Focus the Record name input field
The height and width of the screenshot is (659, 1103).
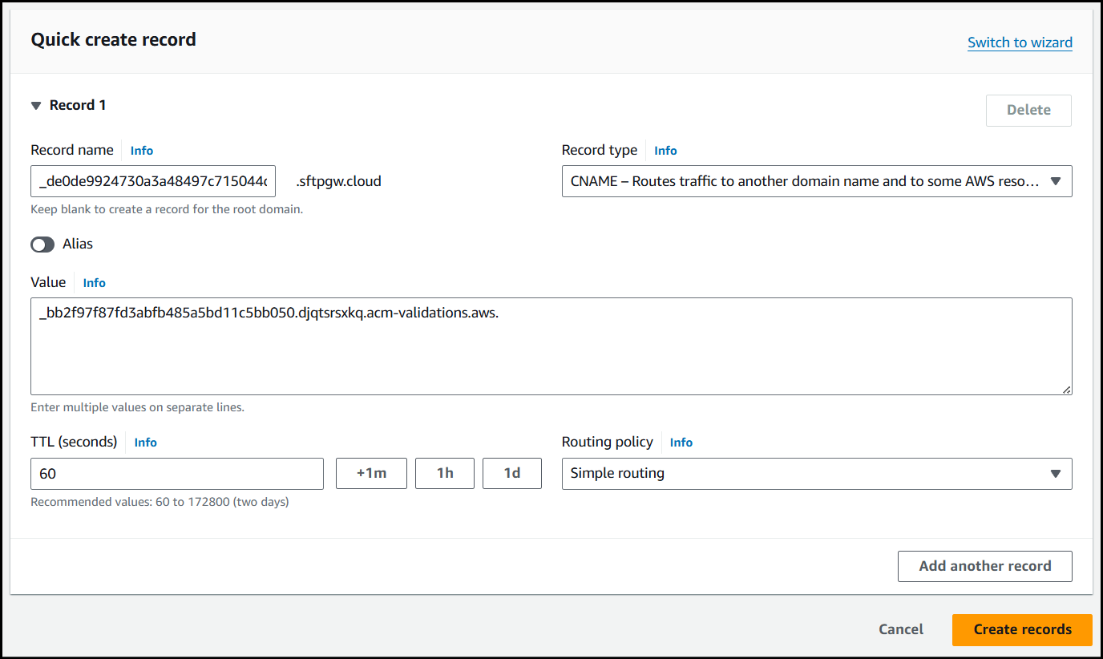point(153,181)
